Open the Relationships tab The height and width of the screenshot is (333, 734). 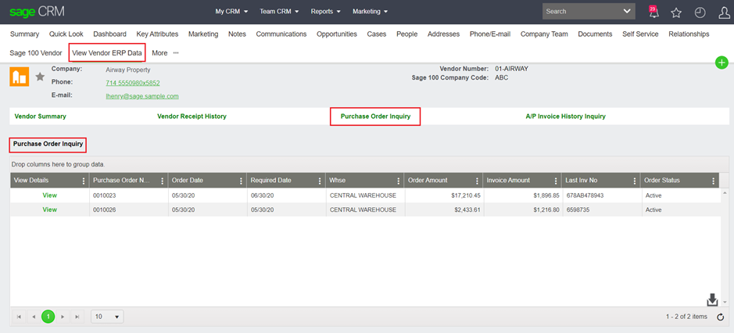click(689, 34)
